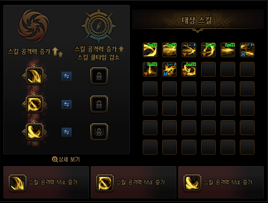Select the second equipped circular skill slot
Image resolution: width=268 pixels, height=203 pixels.
coord(34,104)
